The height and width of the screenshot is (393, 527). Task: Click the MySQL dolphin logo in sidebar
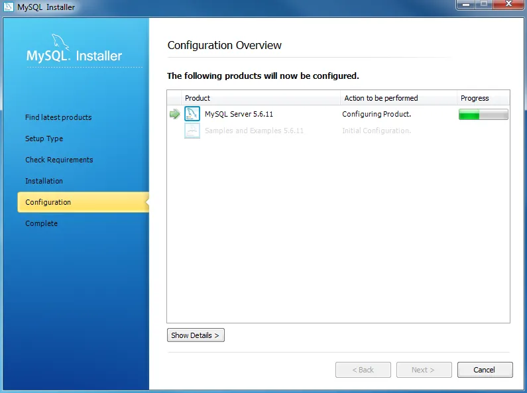point(60,42)
